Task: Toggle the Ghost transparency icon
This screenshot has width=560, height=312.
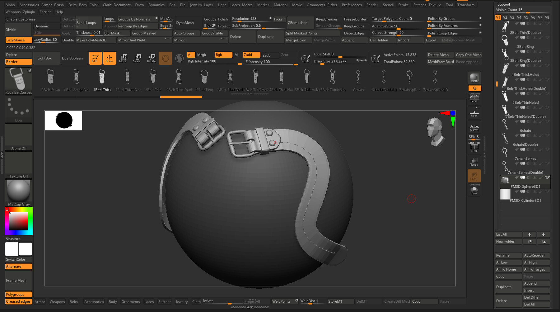Action: pyautogui.click(x=474, y=176)
